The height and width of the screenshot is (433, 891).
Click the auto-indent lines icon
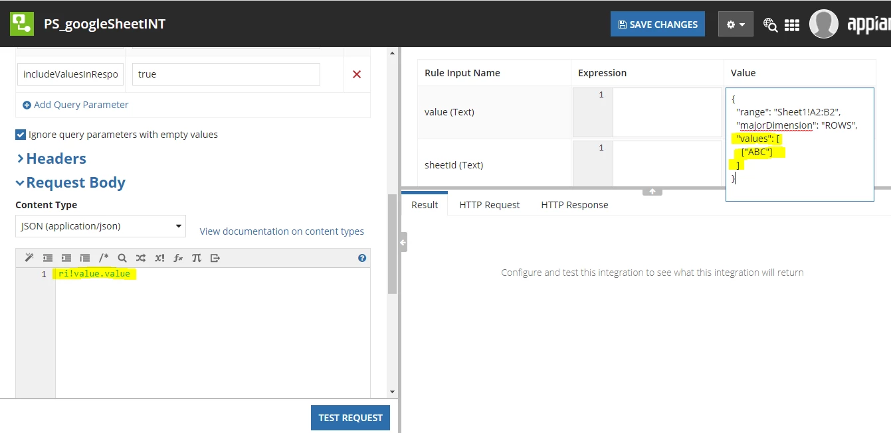85,258
